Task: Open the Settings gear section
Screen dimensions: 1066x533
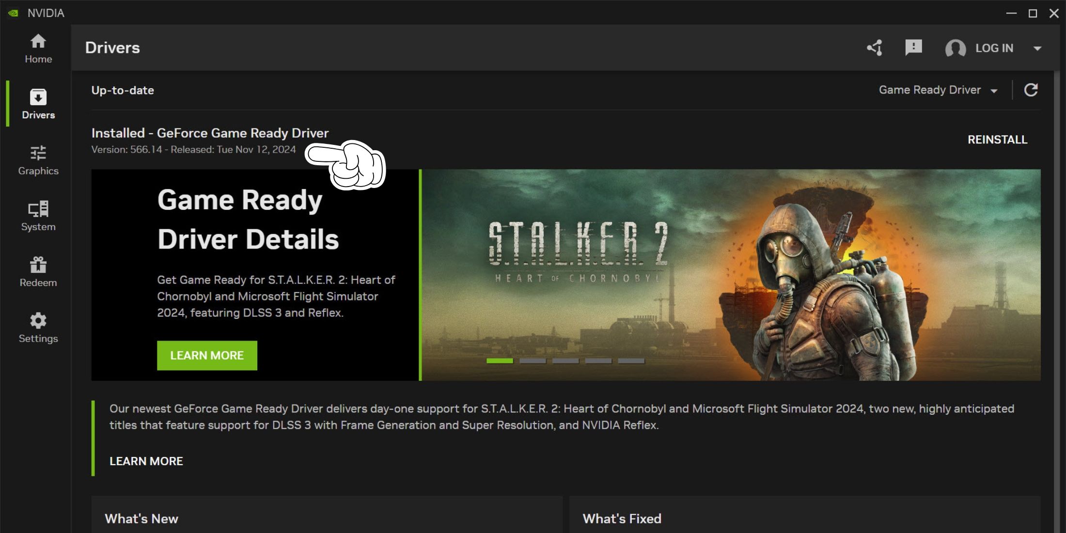Action: click(x=38, y=328)
